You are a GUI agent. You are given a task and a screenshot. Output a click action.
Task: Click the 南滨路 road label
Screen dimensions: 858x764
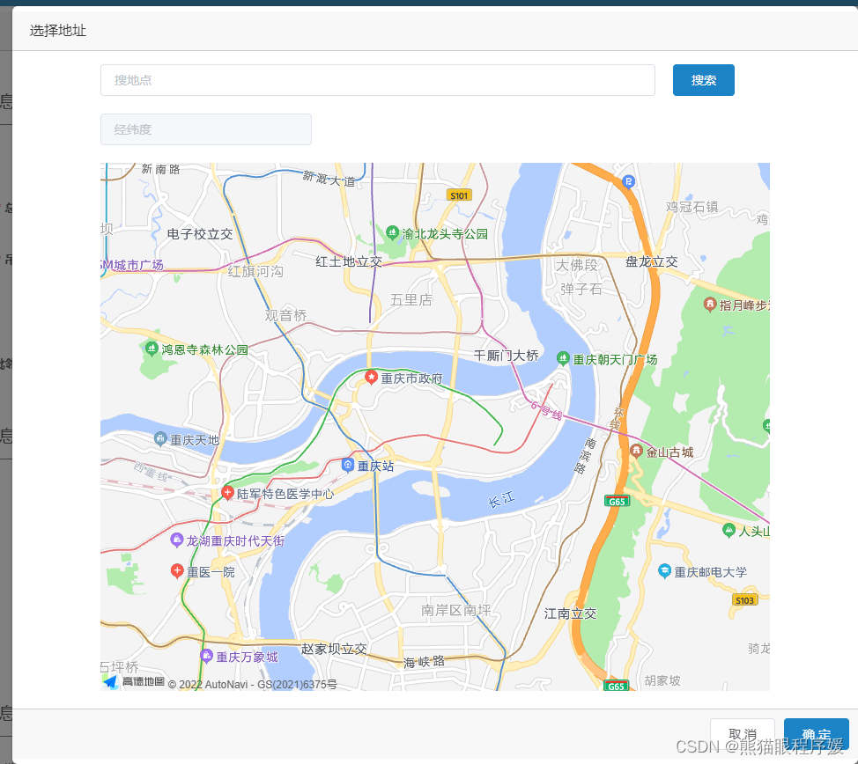click(x=584, y=455)
